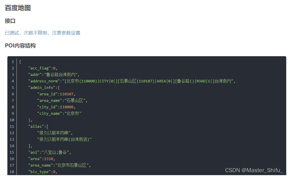Click the area value 1550
Viewport: 288px width, 176px height.
tap(49, 159)
